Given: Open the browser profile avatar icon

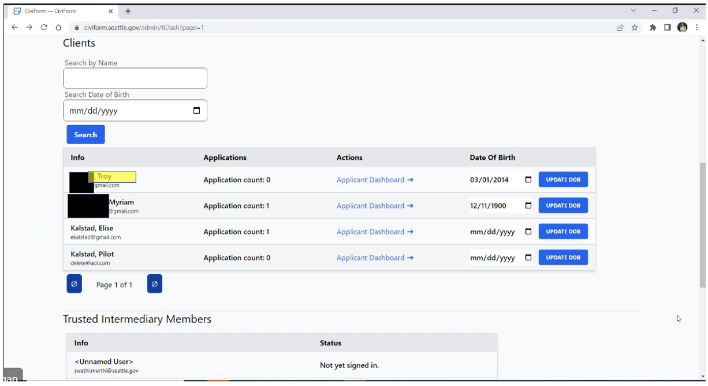Looking at the screenshot, I should [683, 27].
